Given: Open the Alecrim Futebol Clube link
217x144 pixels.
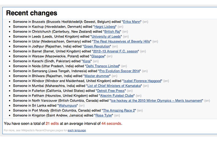Looking at the screenshot, I should [x=117, y=96].
